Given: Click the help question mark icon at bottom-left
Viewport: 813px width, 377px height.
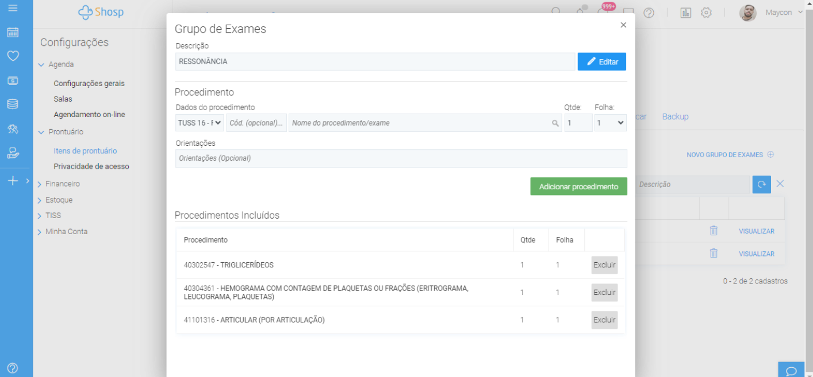Looking at the screenshot, I should (13, 368).
